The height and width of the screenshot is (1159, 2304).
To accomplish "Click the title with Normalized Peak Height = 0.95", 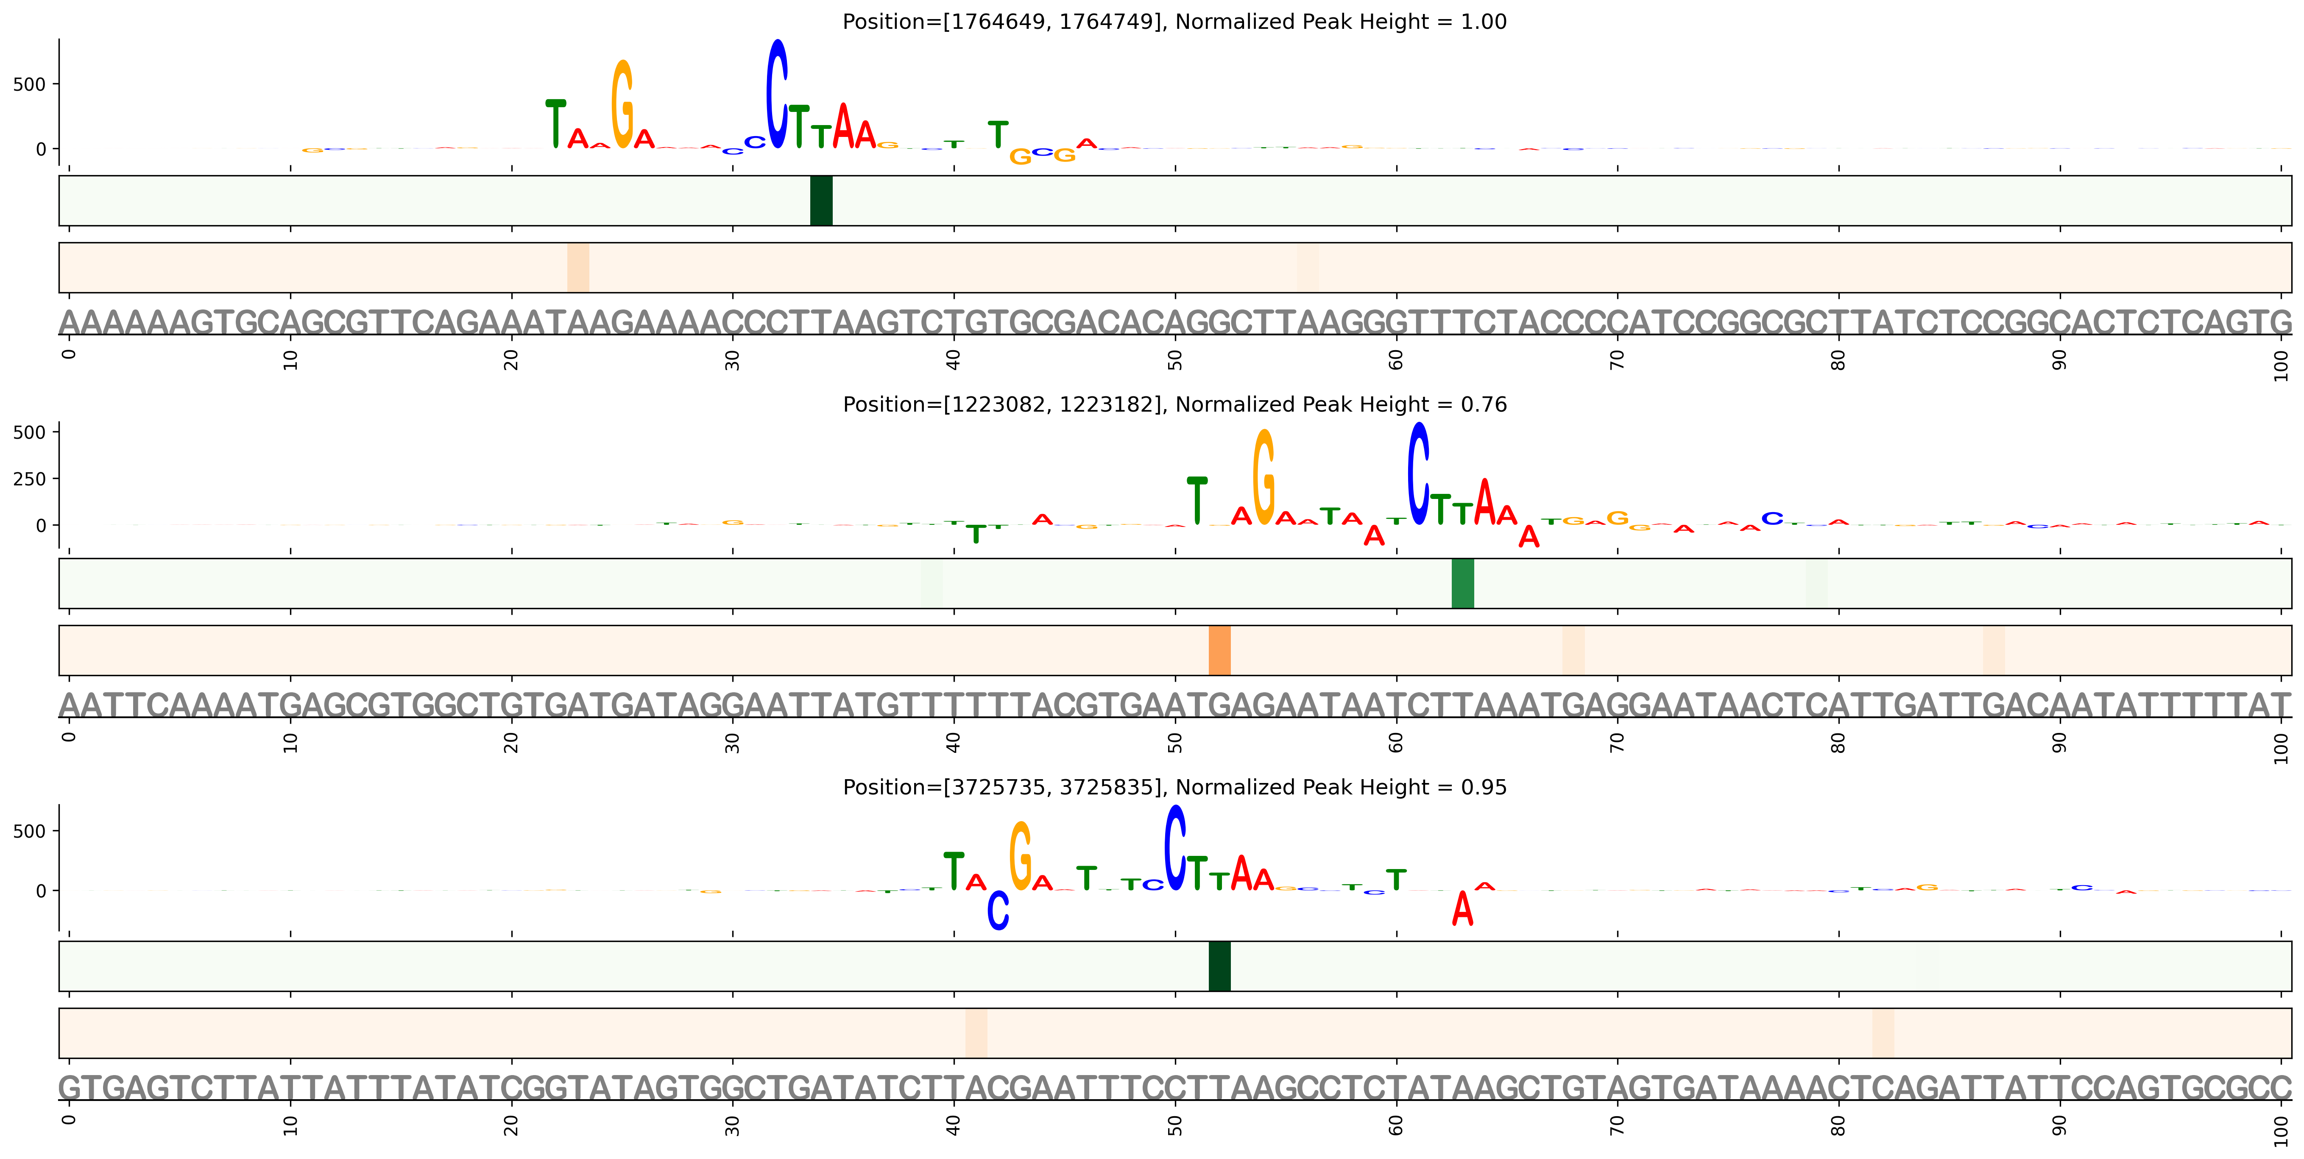I will [1174, 787].
